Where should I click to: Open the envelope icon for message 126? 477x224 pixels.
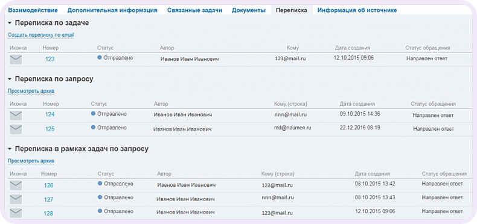point(16,185)
